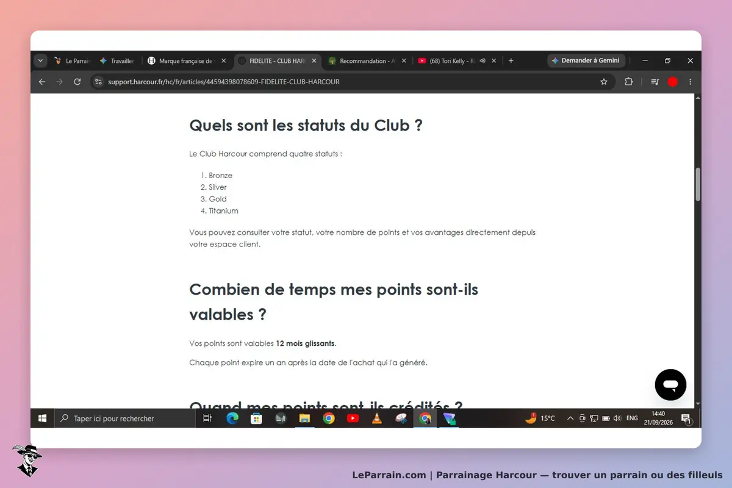
Task: Open the first Chrome taskbar icon
Action: pos(329,418)
